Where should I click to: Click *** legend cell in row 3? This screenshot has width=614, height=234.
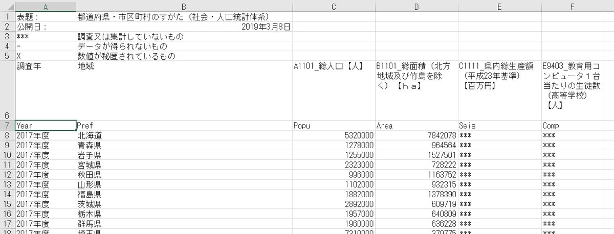coord(46,37)
